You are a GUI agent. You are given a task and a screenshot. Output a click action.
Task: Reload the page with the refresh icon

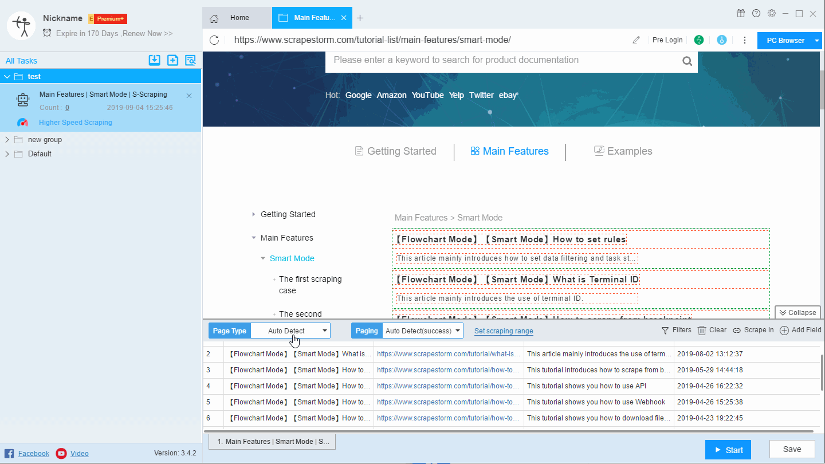point(214,40)
